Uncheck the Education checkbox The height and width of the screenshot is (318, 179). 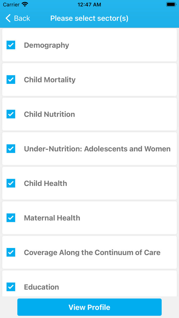click(11, 287)
